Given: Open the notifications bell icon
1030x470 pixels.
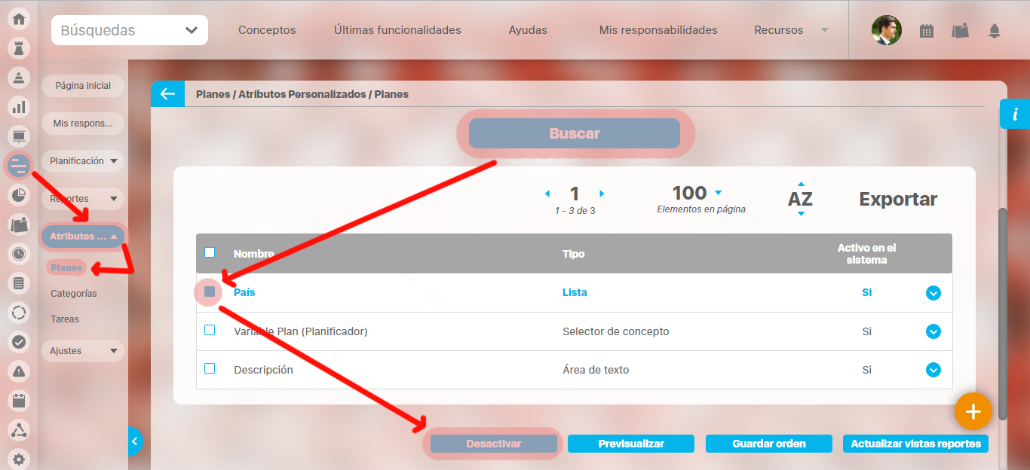Looking at the screenshot, I should click(995, 31).
